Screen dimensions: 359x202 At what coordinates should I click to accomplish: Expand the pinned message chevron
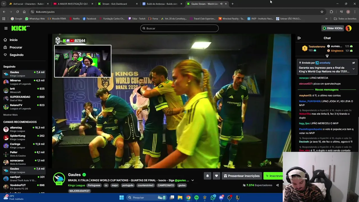(x=353, y=69)
